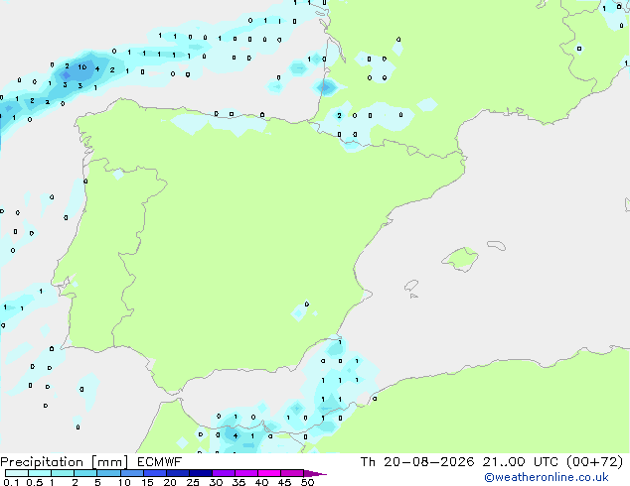Viewport: 630px width, 486px height.
Task: Pick the 15–20 mm blue legend swatch
Action: [x=154, y=473]
